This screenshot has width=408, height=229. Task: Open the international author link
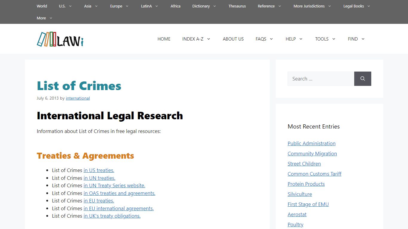(78, 98)
